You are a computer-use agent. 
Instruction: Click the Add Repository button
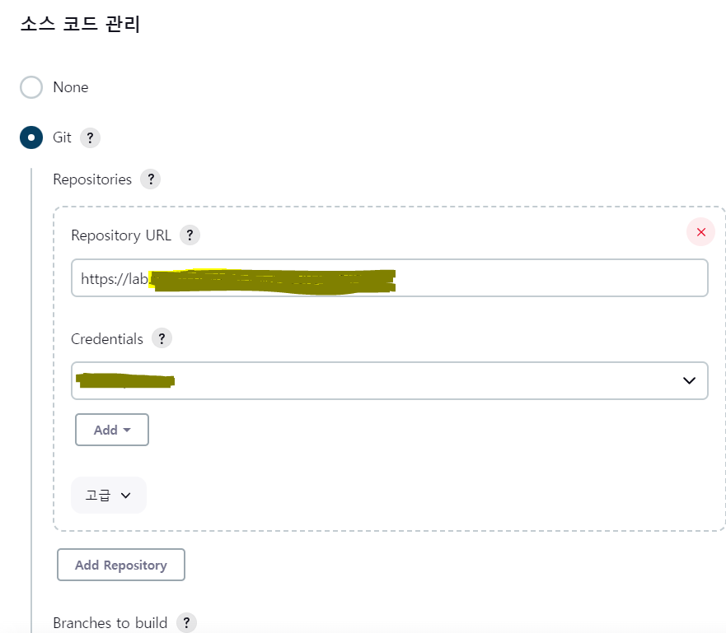coord(121,565)
